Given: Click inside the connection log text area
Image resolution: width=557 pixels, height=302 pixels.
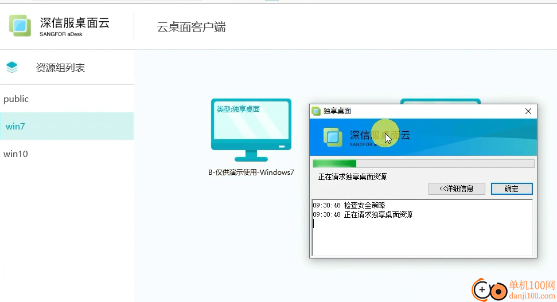Looking at the screenshot, I should 422,228.
